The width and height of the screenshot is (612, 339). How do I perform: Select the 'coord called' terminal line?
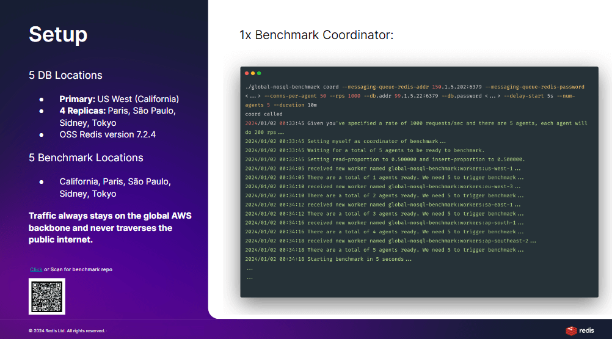pos(264,114)
